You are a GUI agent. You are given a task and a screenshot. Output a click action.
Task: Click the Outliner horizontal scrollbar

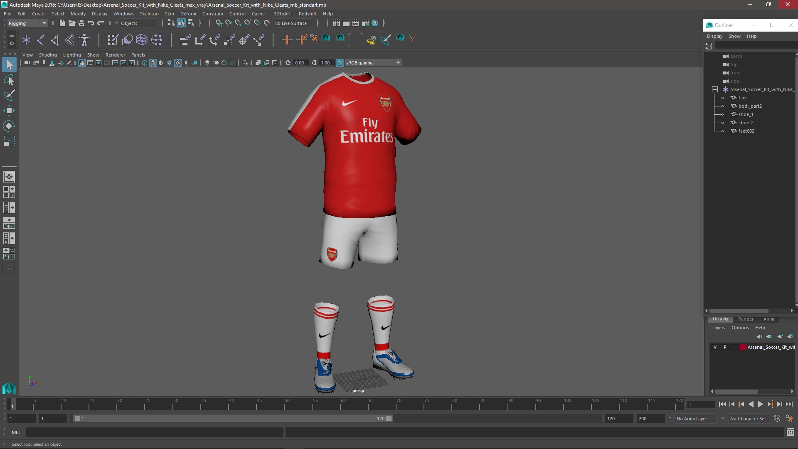(x=739, y=311)
